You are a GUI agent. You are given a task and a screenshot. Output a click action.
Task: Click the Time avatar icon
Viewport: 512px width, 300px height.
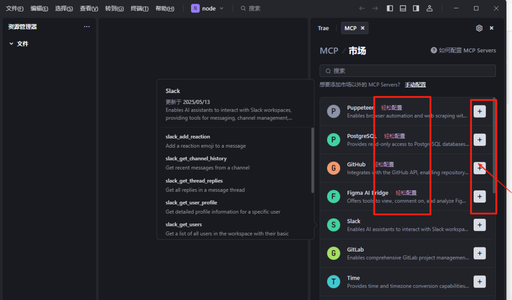coord(333,281)
